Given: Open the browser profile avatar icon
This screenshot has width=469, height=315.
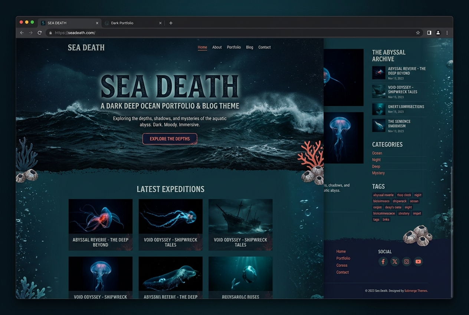Looking at the screenshot, I should [x=438, y=33].
